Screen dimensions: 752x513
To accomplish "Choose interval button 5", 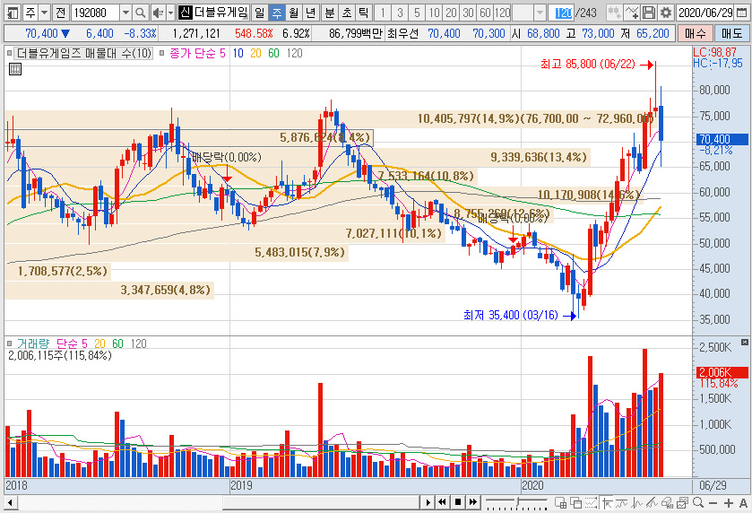I will pyautogui.click(x=417, y=13).
